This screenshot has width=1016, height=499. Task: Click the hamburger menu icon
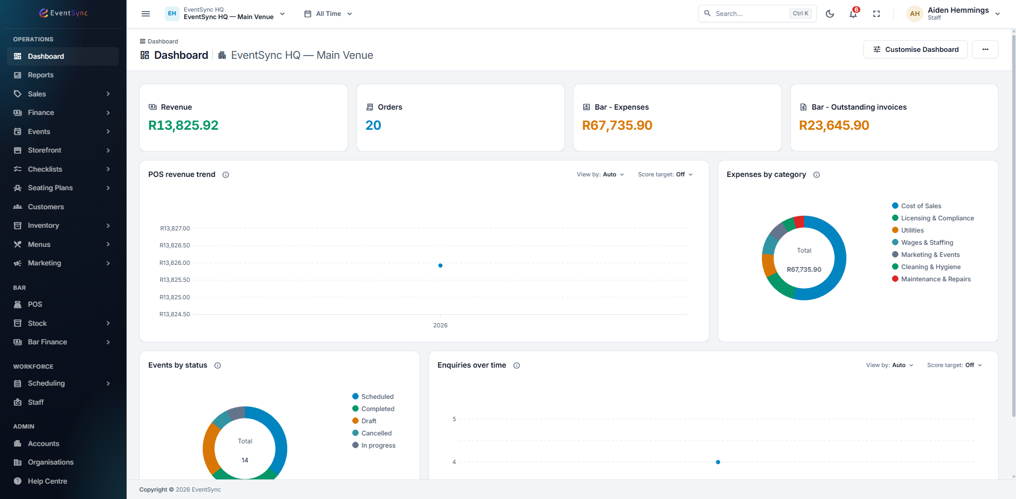[x=146, y=14]
